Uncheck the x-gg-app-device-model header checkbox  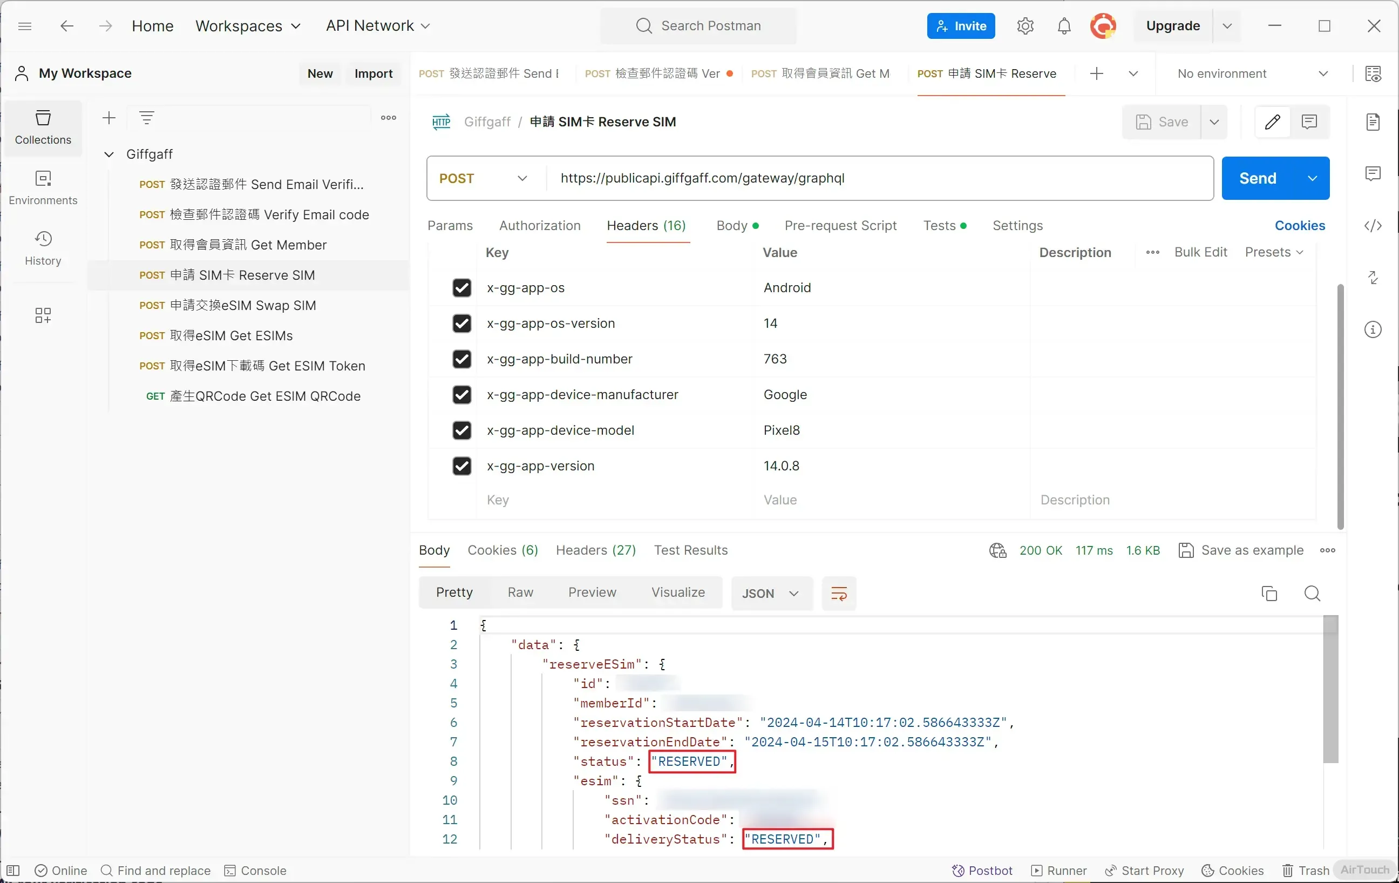tap(461, 430)
